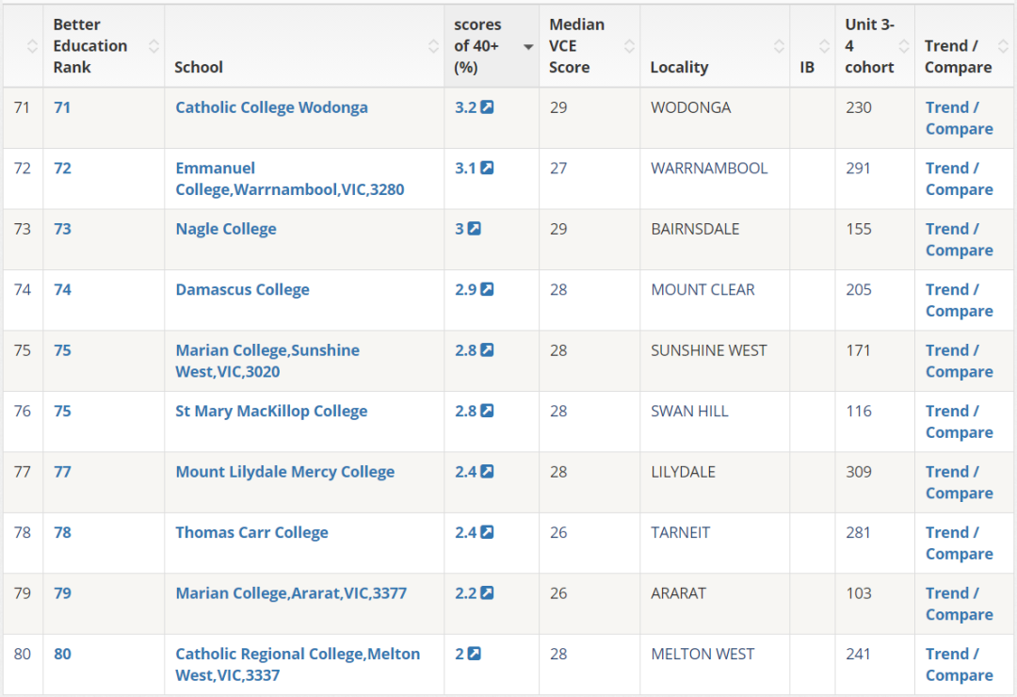The image size is (1017, 697).
Task: Click external link icon in Nagle College row
Action: (474, 229)
